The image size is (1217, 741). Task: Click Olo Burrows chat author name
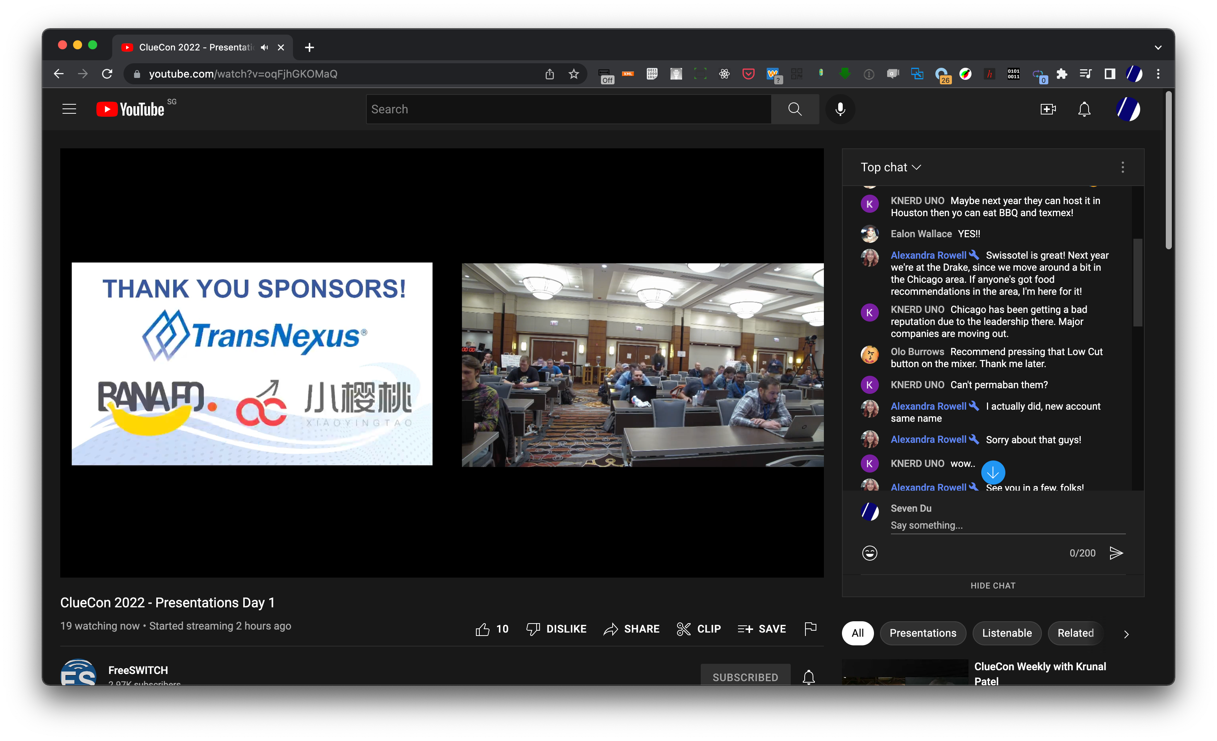917,351
